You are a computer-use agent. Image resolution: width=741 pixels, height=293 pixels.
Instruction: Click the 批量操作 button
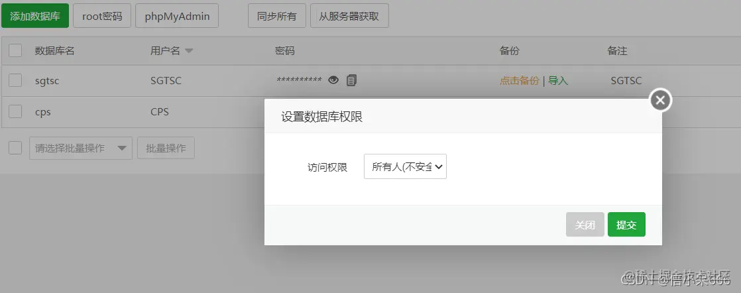(x=166, y=148)
